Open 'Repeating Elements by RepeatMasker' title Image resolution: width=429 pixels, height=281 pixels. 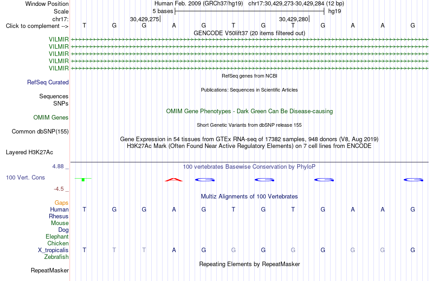click(249, 264)
